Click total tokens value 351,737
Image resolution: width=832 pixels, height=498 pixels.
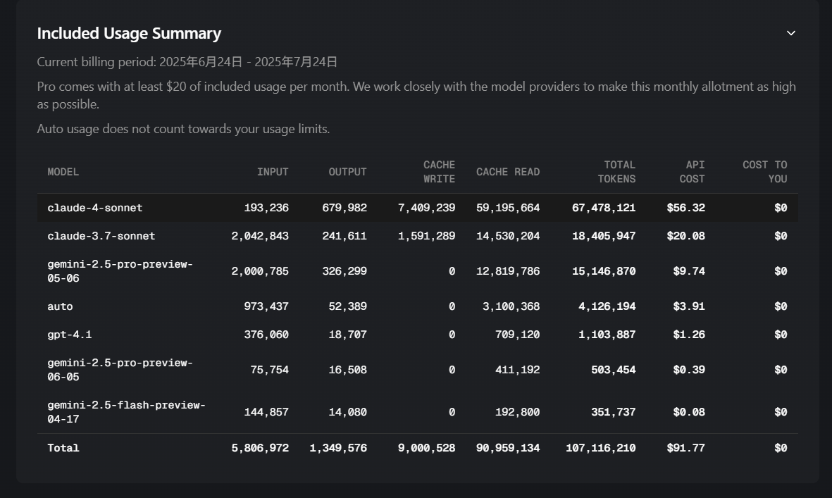tap(614, 412)
